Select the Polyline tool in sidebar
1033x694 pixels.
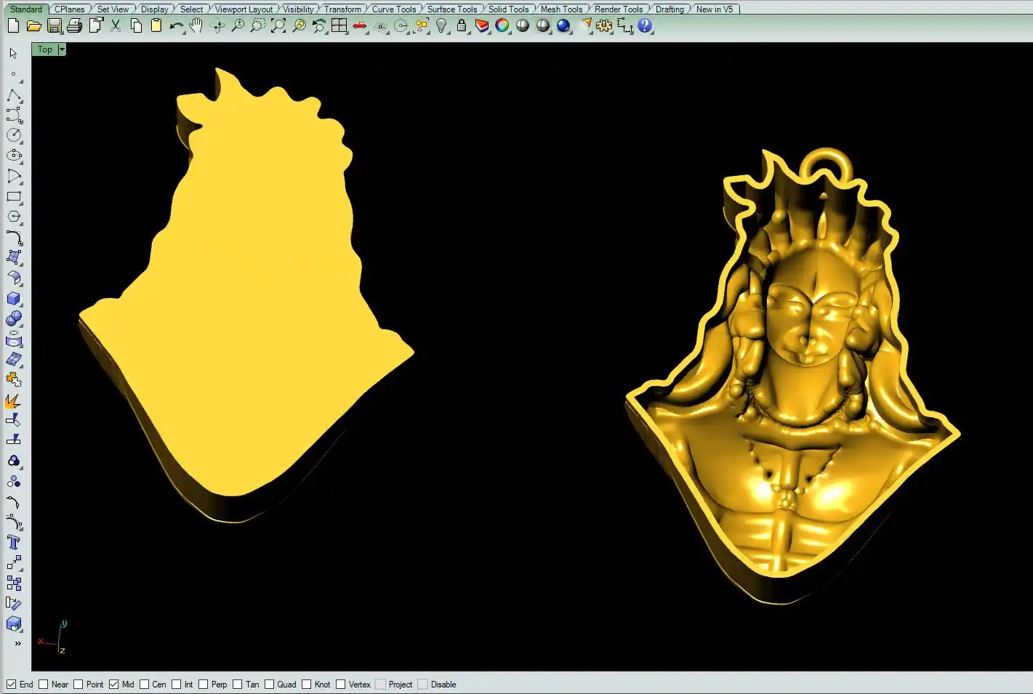pyautogui.click(x=14, y=96)
